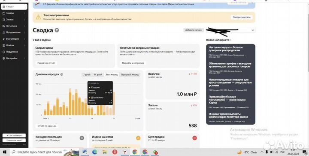Click the moon weather icon in taskbar
309x156 pixels.
[x=239, y=152]
